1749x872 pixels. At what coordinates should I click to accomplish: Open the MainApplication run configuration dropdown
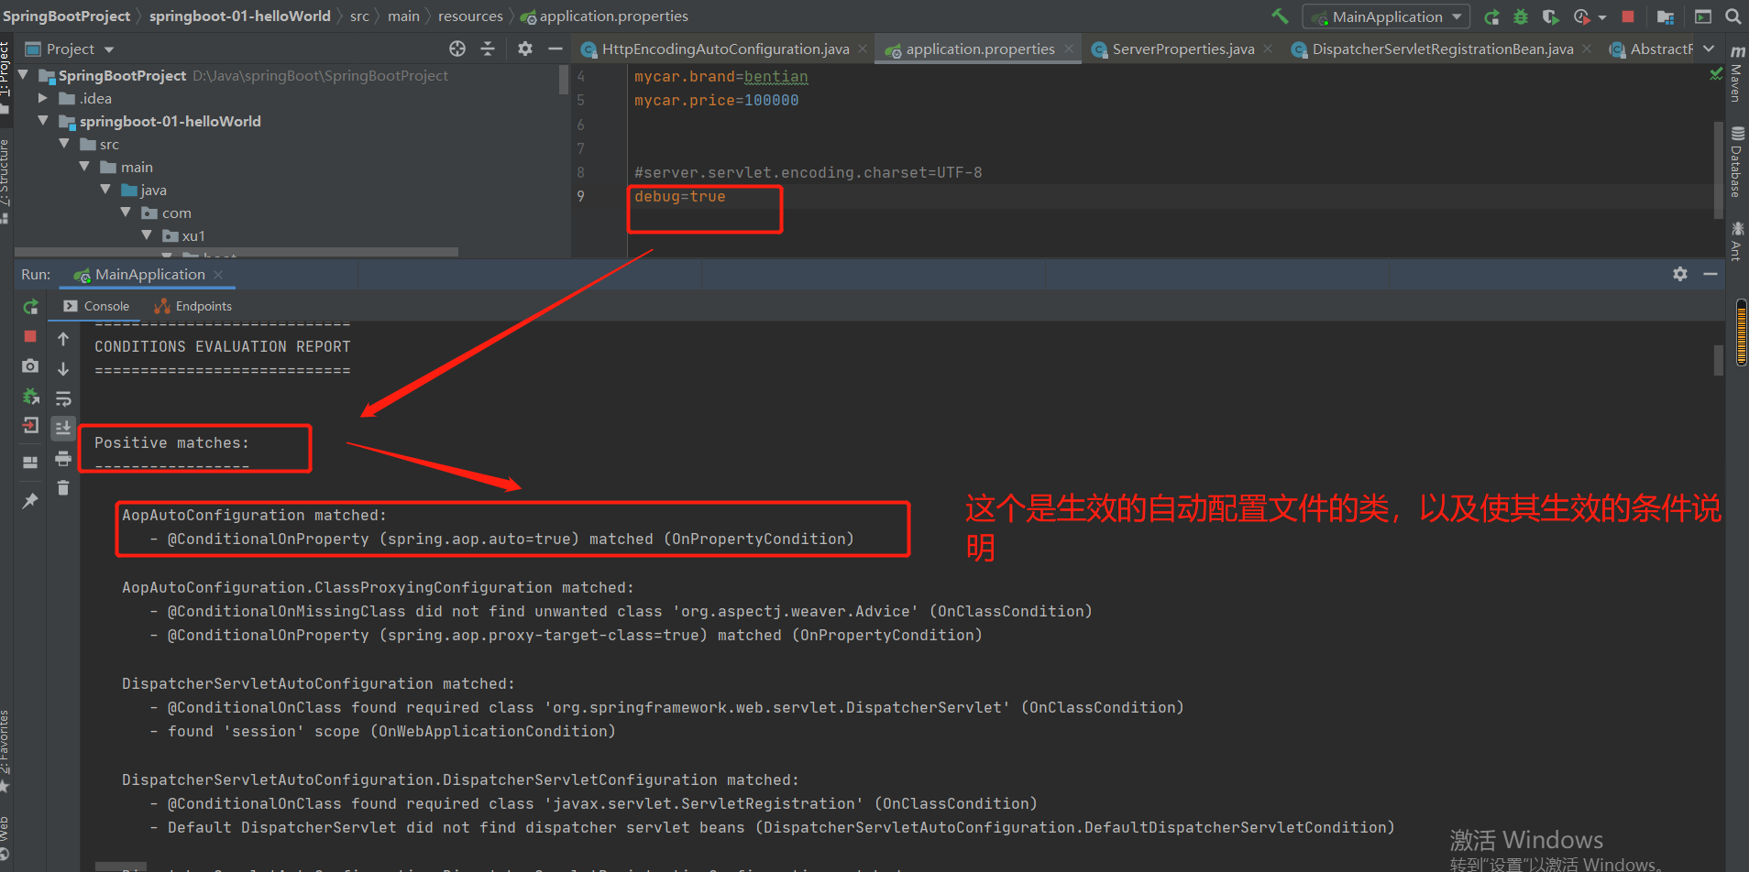pos(1386,16)
